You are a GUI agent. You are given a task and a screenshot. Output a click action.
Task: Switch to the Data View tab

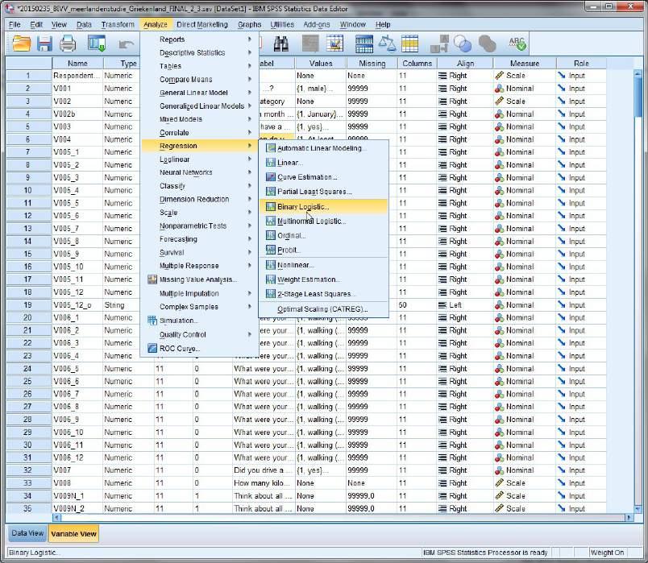coord(27,533)
